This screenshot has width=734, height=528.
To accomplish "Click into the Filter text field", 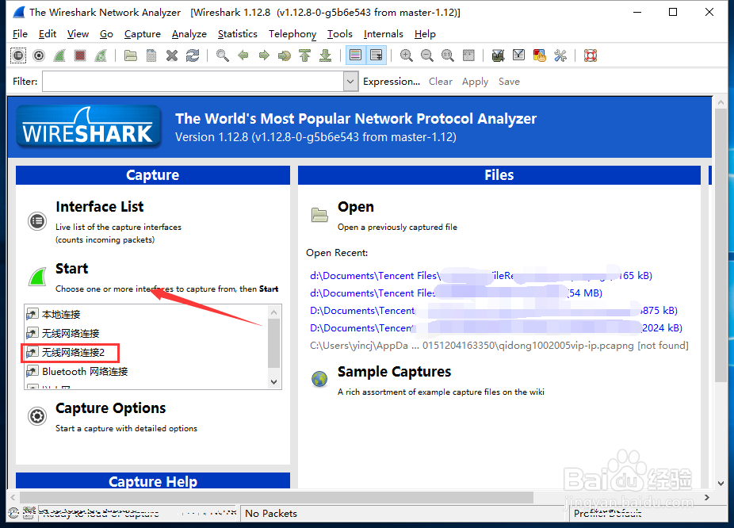I will coord(193,82).
